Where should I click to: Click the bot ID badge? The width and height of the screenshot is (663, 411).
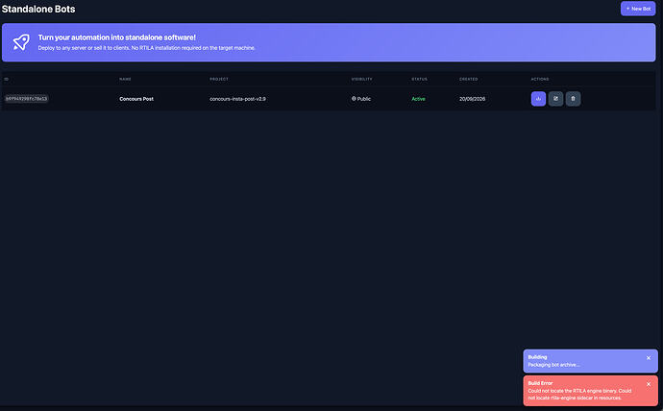[x=26, y=98]
